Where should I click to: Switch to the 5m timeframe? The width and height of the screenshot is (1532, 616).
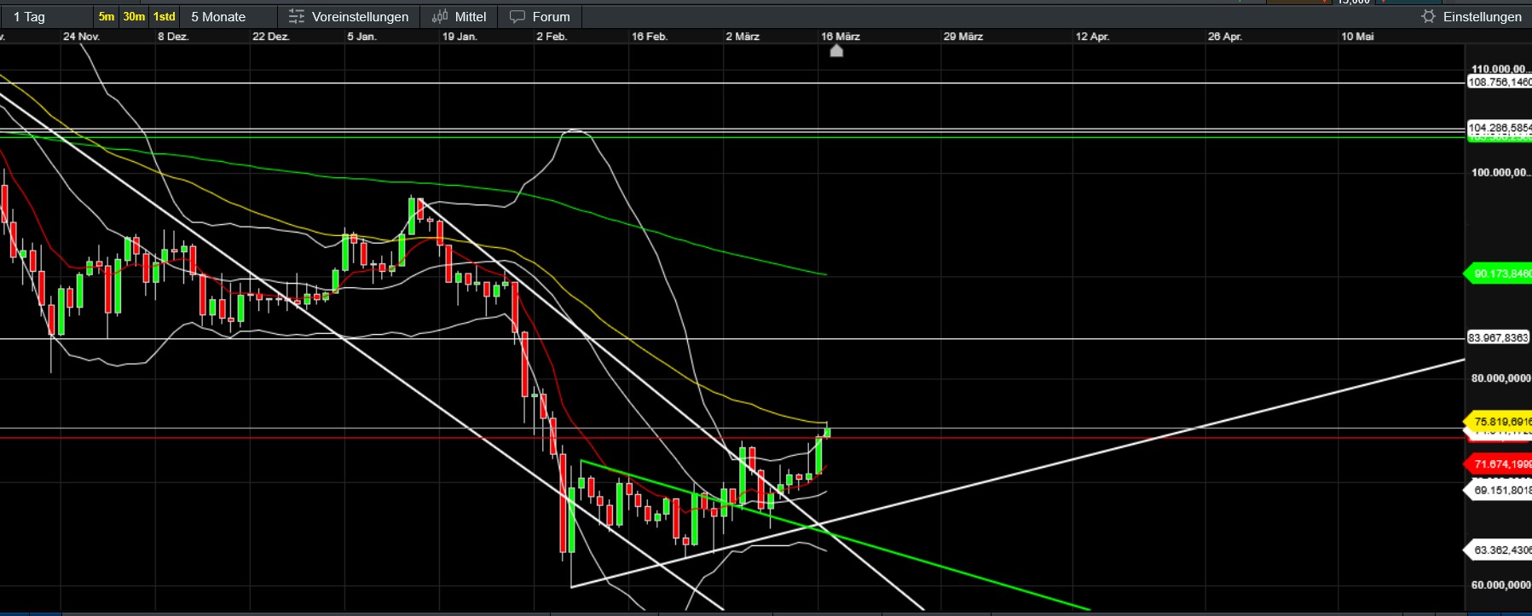[x=106, y=17]
